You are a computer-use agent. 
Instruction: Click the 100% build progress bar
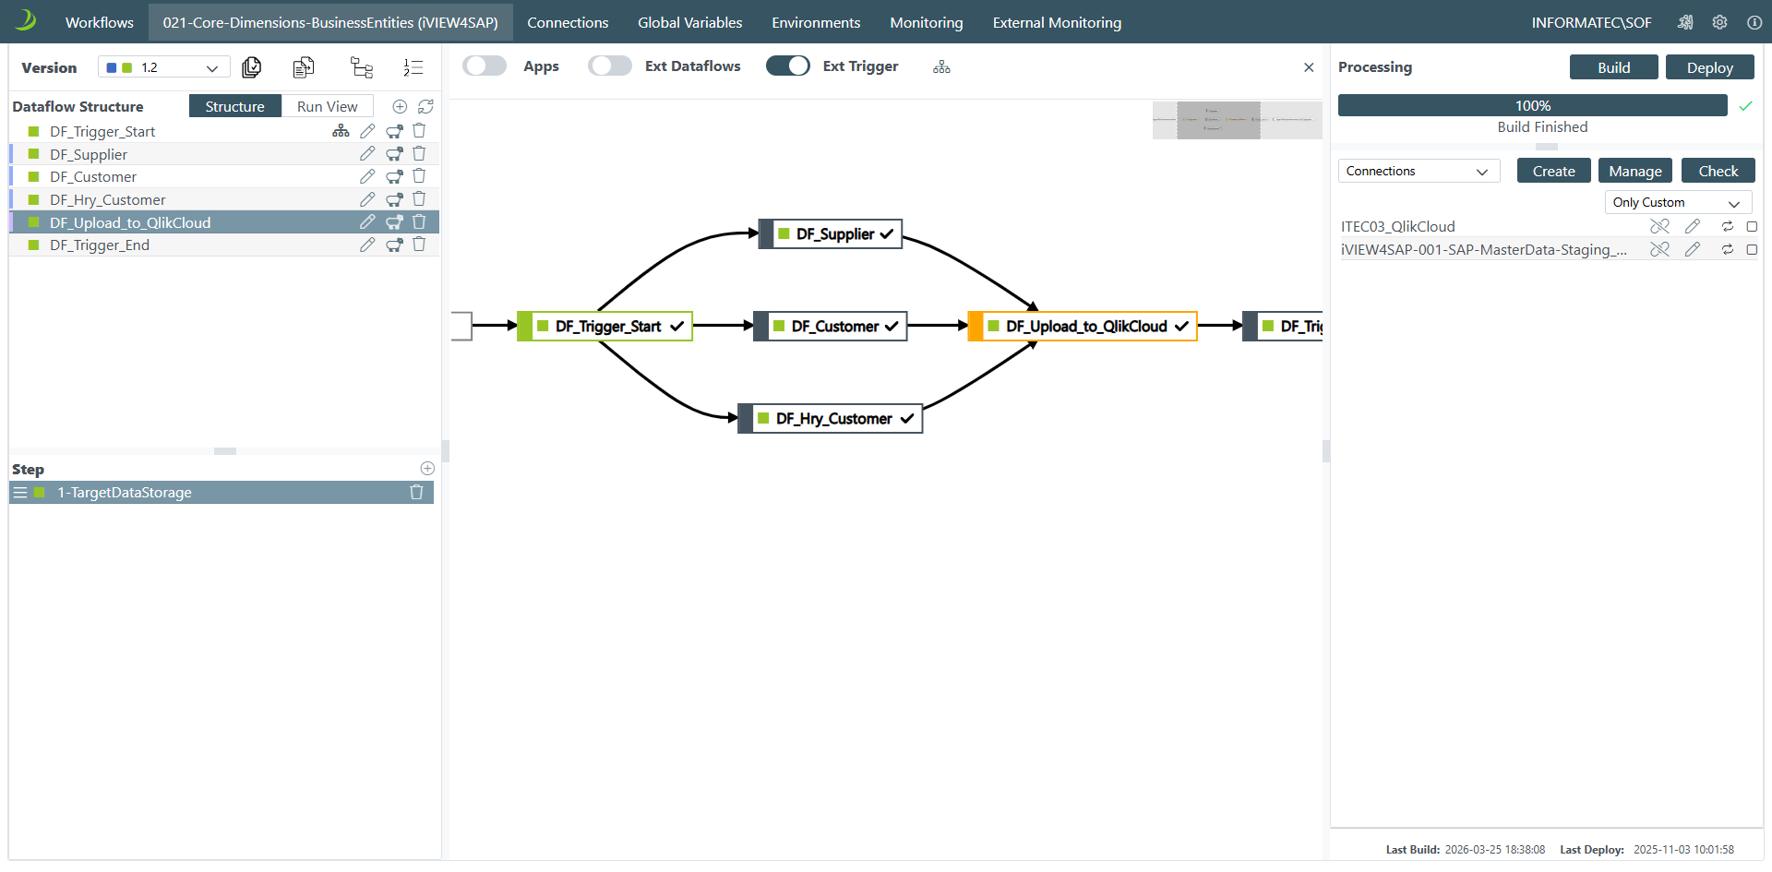click(x=1532, y=106)
